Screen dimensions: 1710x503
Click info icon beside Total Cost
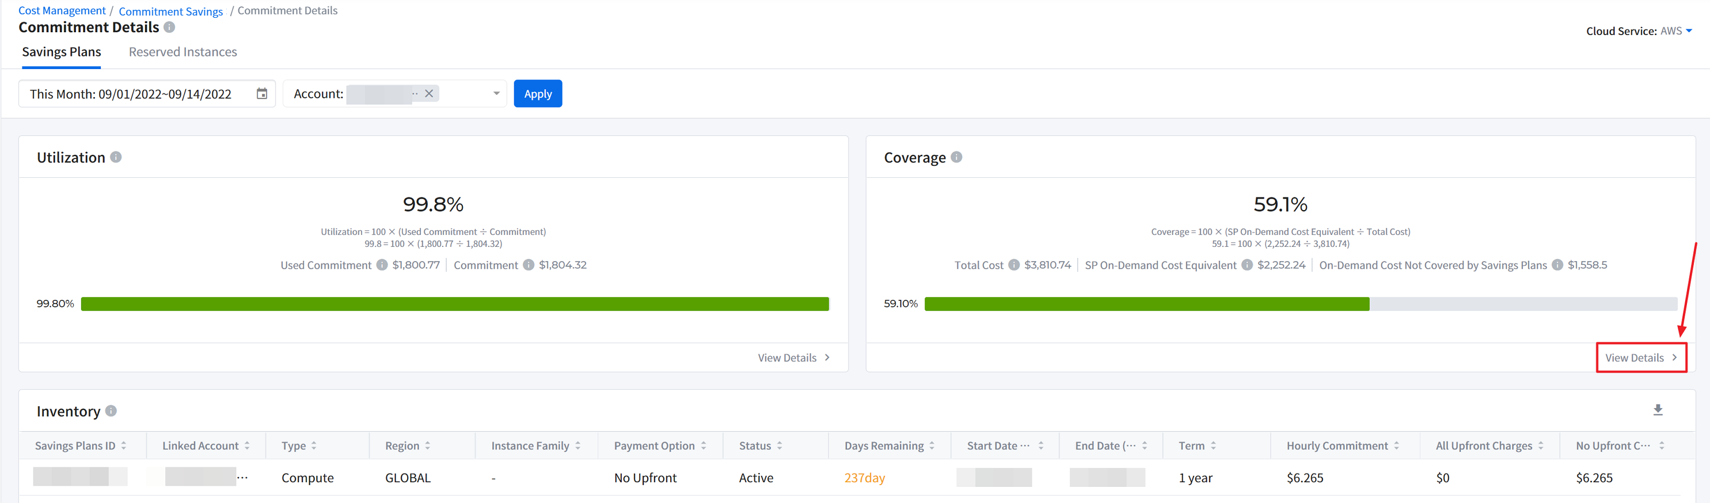[x=1014, y=265]
